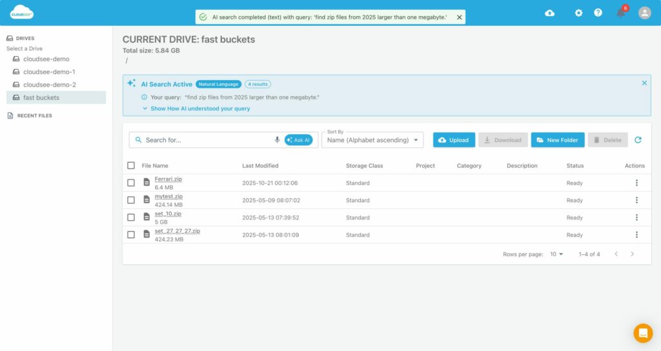
Task: Click the file icon of Ferrari.zip
Action: click(x=147, y=182)
